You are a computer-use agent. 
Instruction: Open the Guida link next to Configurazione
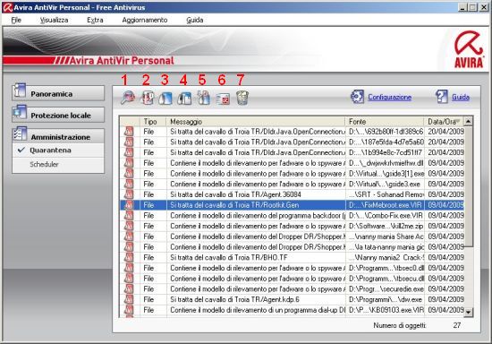[x=461, y=97]
